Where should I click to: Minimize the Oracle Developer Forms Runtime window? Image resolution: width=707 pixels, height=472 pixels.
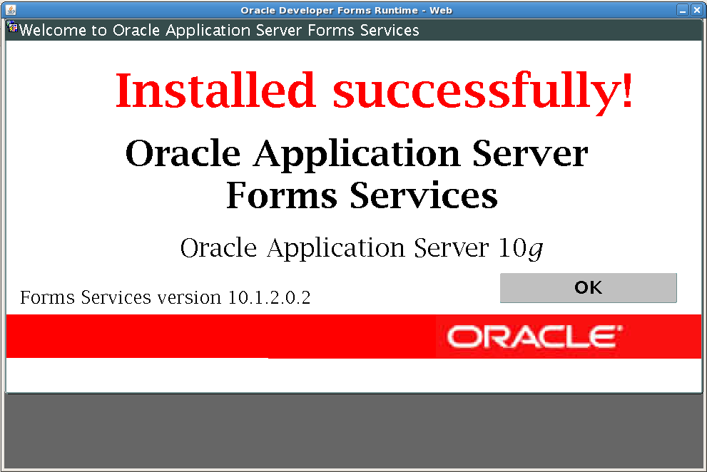pos(683,10)
